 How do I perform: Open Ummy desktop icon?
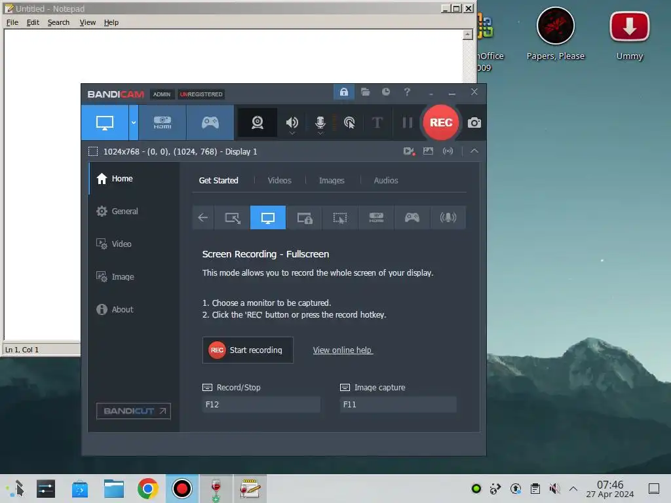tap(630, 36)
